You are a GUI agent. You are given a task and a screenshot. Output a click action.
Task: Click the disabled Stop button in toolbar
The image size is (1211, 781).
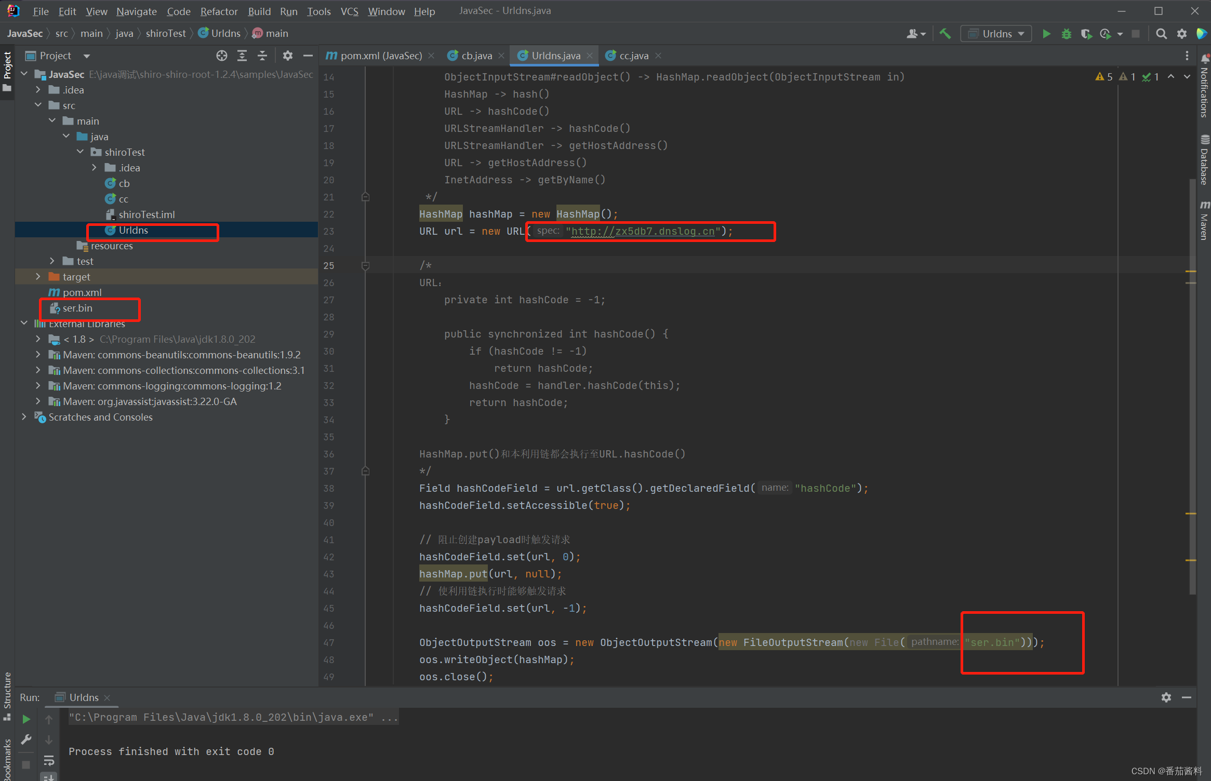tap(1136, 34)
